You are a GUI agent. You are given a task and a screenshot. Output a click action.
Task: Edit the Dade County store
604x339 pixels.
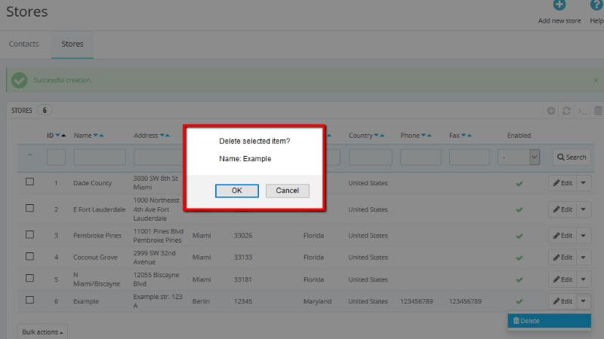coord(562,183)
